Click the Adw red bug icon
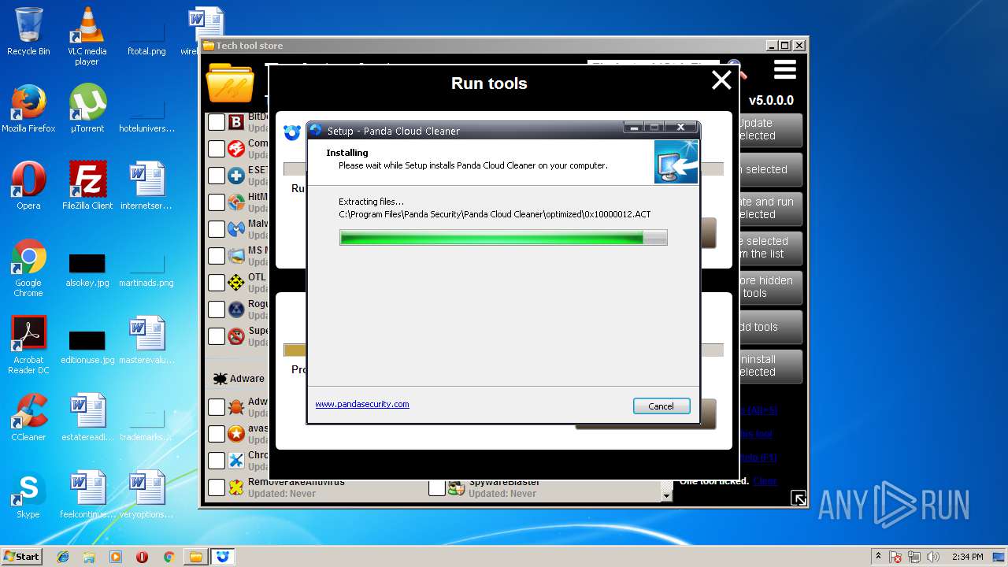The image size is (1008, 567). click(236, 407)
